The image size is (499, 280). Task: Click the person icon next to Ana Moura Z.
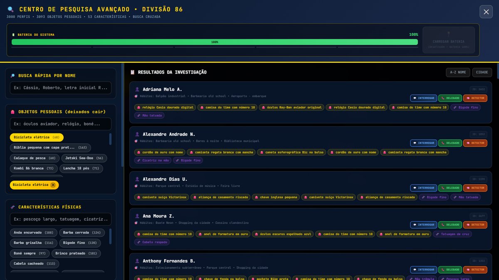137,216
